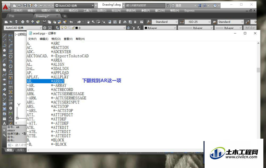Viewport: 266px width, 168px height.
Task: Click the Autodesk Exchange X icon
Action: tap(199, 6)
